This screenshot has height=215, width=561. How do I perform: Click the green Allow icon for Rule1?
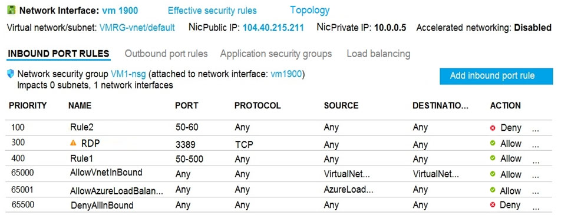(x=493, y=158)
